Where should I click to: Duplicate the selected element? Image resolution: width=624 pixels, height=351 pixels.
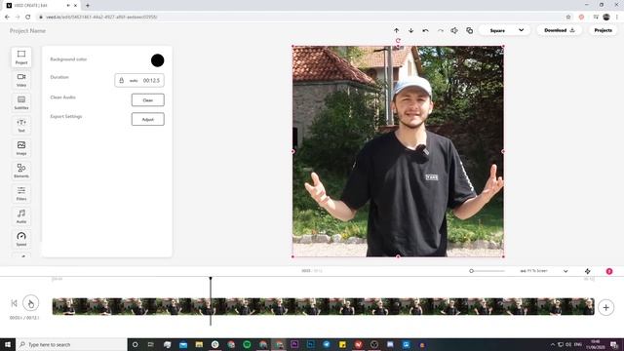tap(470, 30)
